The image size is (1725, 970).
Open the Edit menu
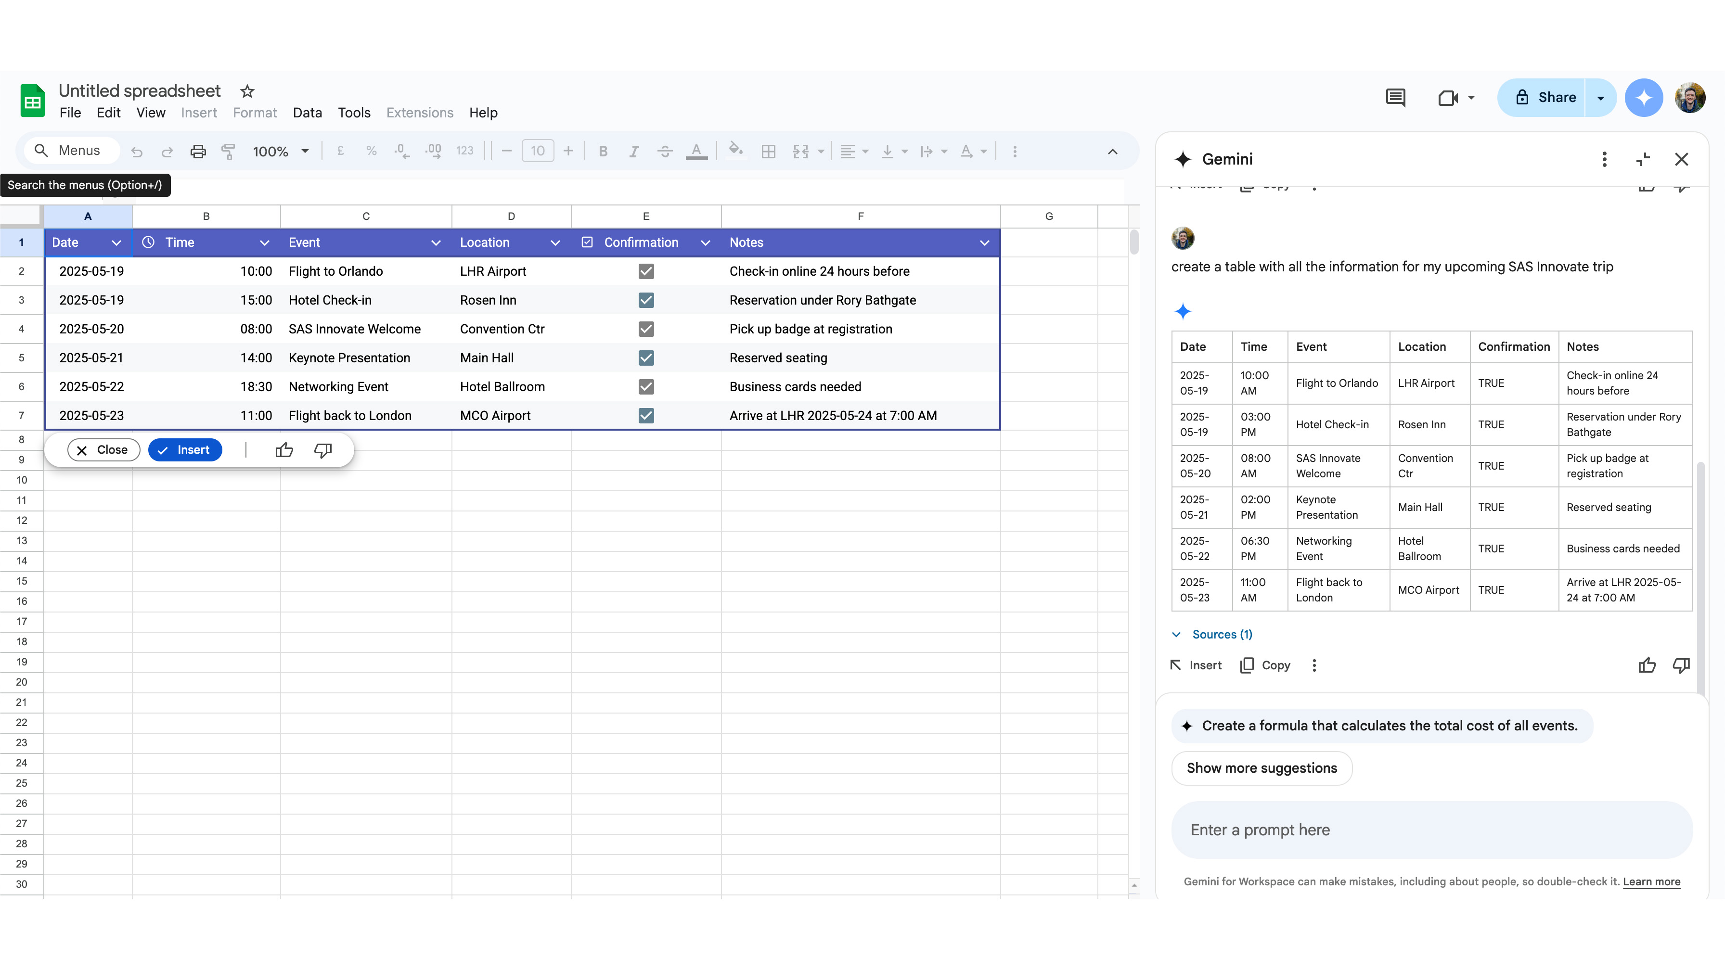108,113
